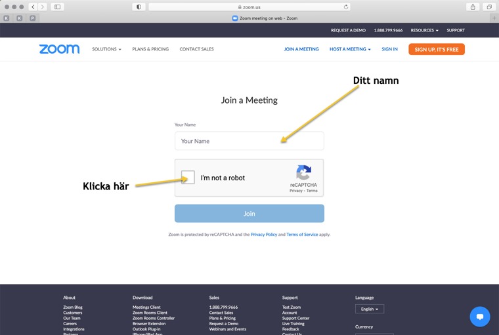Open Webinars and Events footer link
The width and height of the screenshot is (499, 335).
228,329
